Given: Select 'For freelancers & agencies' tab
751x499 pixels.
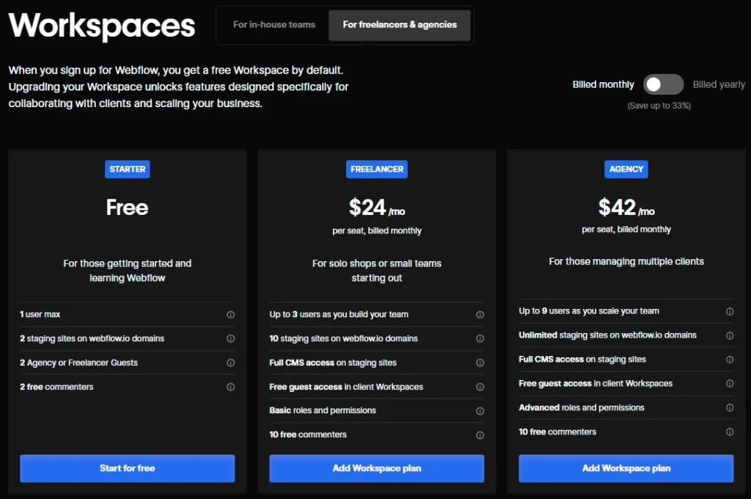Looking at the screenshot, I should tap(400, 25).
